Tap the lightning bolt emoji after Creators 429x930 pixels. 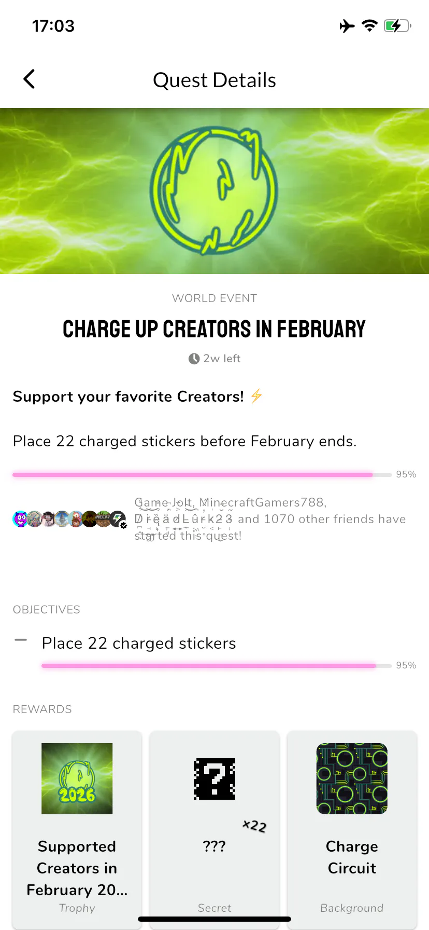click(x=256, y=396)
